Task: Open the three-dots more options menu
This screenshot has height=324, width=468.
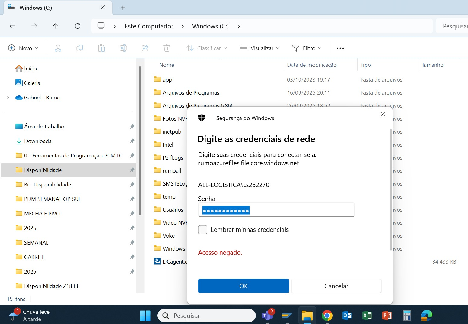Action: click(x=340, y=48)
